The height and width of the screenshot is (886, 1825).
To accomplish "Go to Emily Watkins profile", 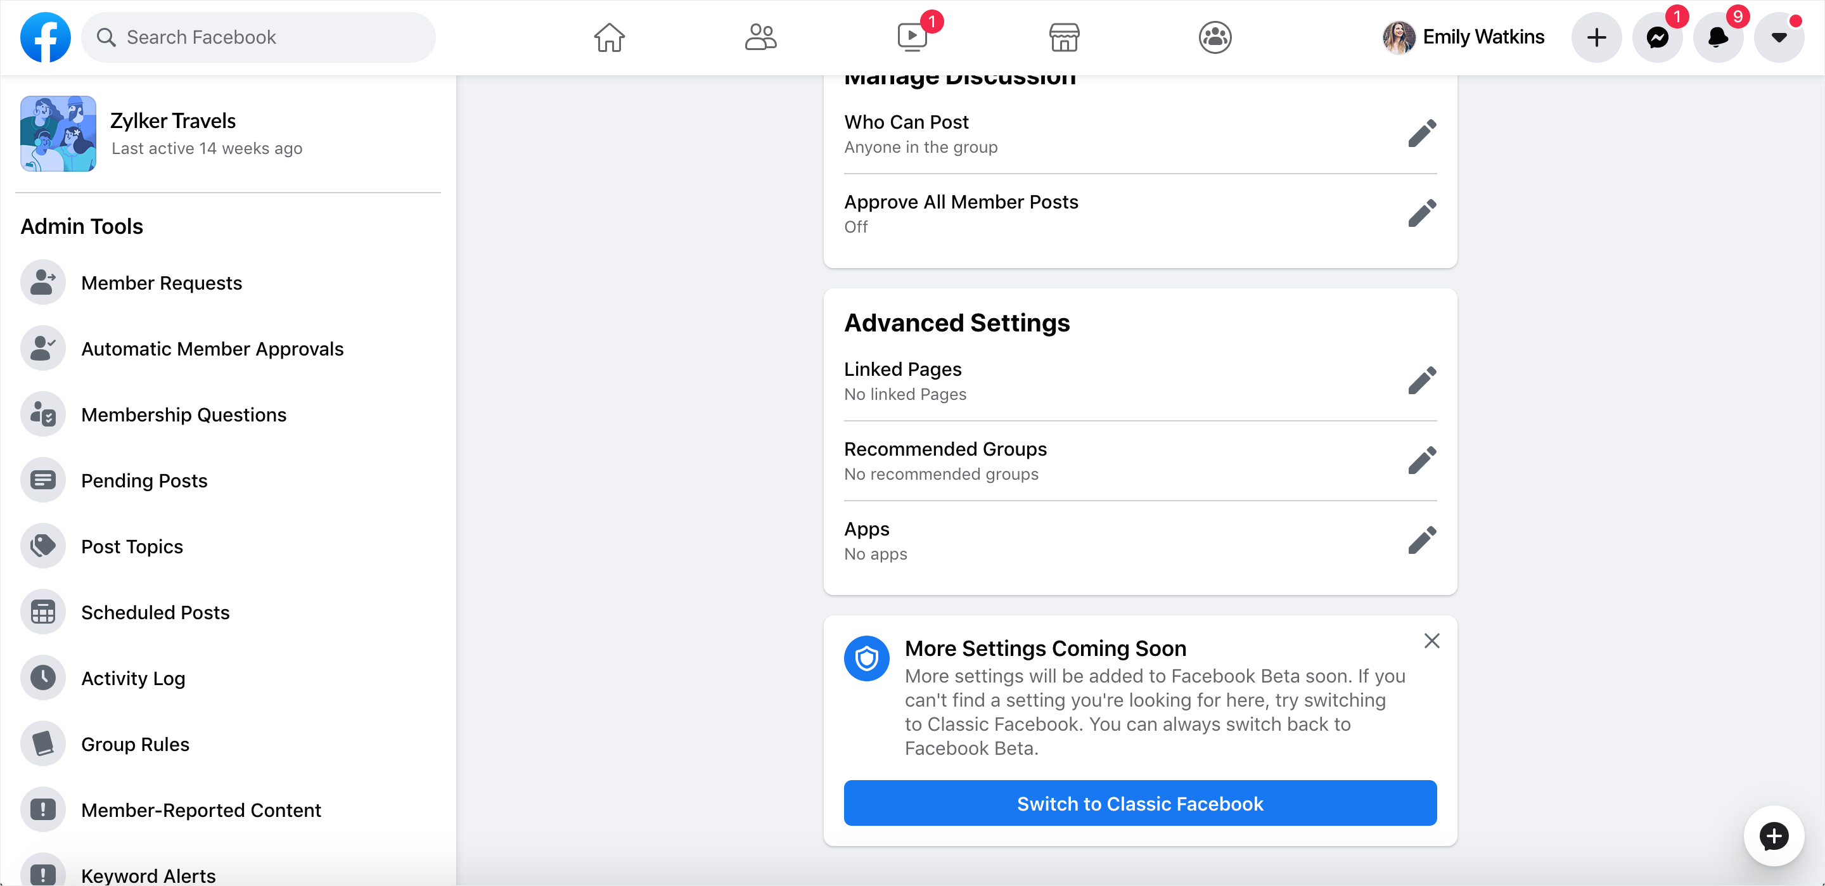I will click(x=1464, y=37).
